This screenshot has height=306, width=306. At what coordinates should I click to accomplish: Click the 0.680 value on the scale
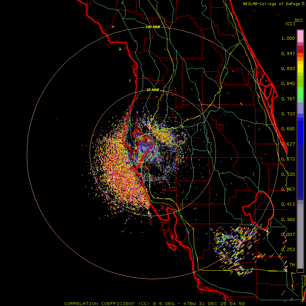pos(288,129)
